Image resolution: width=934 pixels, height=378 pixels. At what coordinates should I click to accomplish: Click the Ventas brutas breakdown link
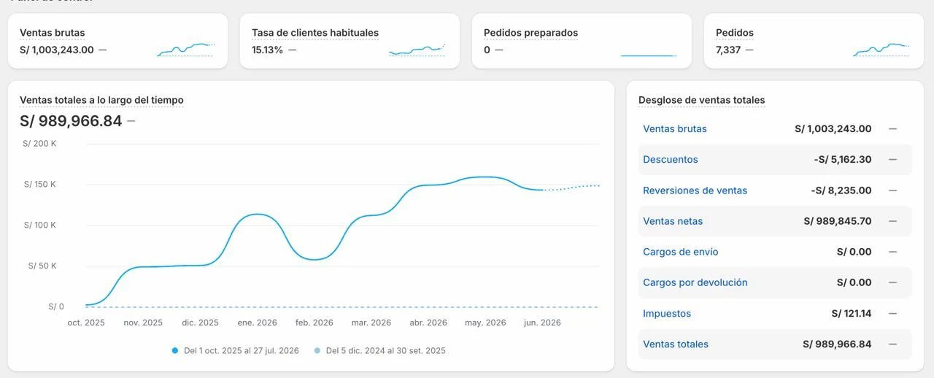[675, 128]
